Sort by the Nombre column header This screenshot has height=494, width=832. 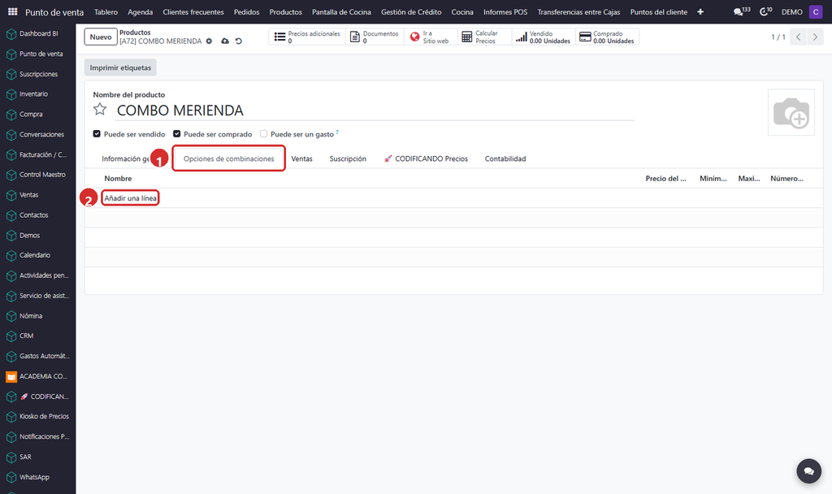[x=118, y=178]
